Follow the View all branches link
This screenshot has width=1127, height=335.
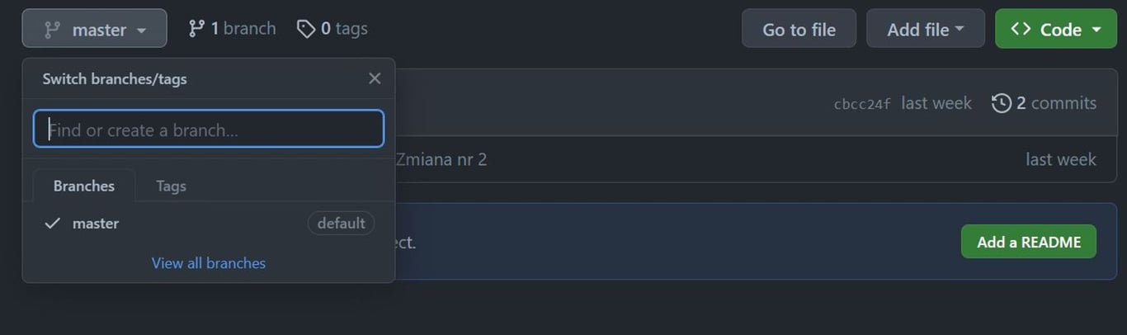(x=209, y=263)
